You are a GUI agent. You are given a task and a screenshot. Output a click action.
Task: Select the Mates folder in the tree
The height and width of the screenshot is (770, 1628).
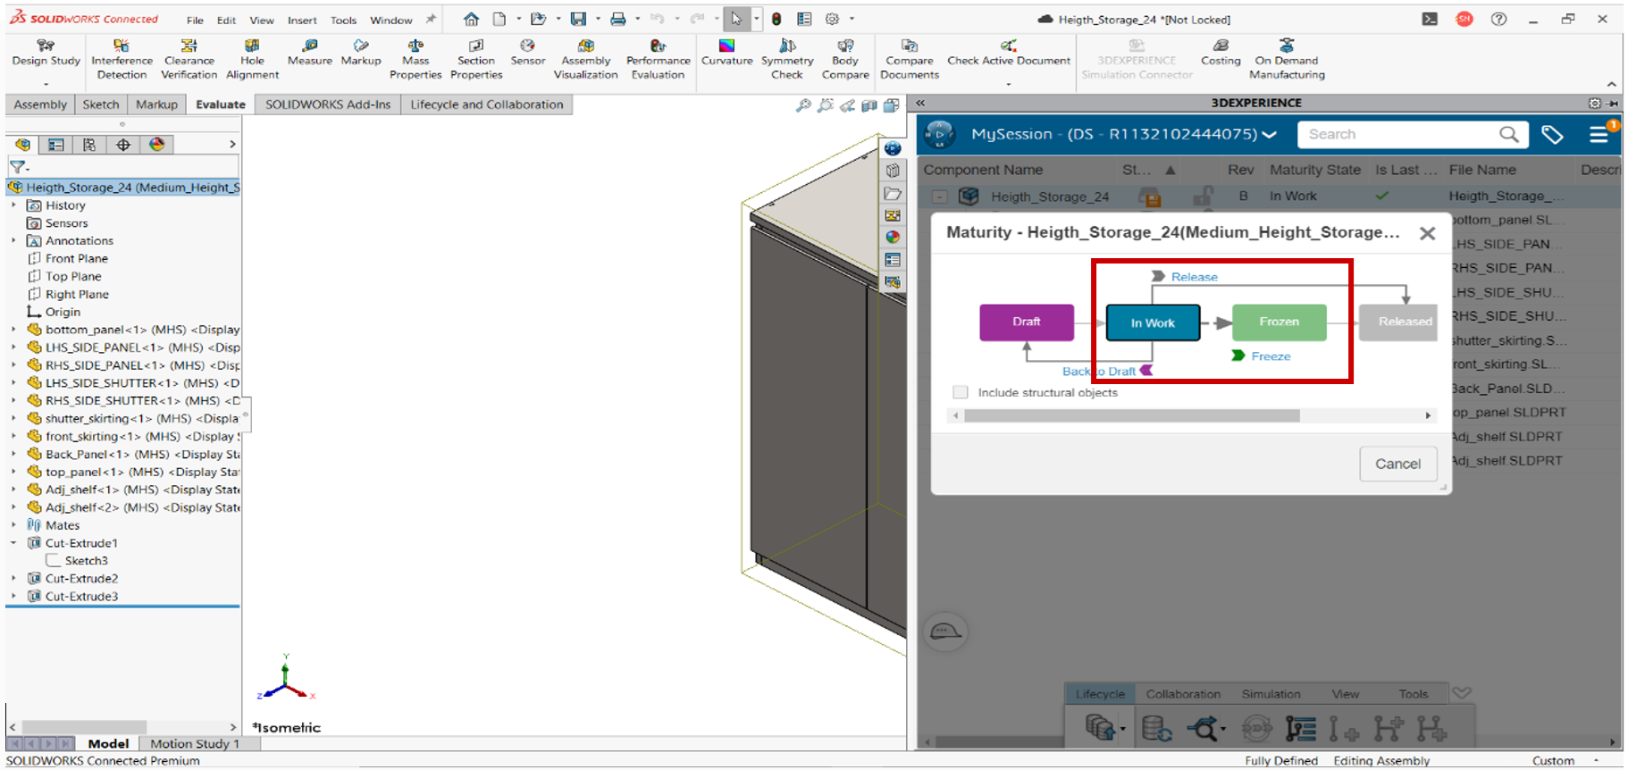pos(63,525)
